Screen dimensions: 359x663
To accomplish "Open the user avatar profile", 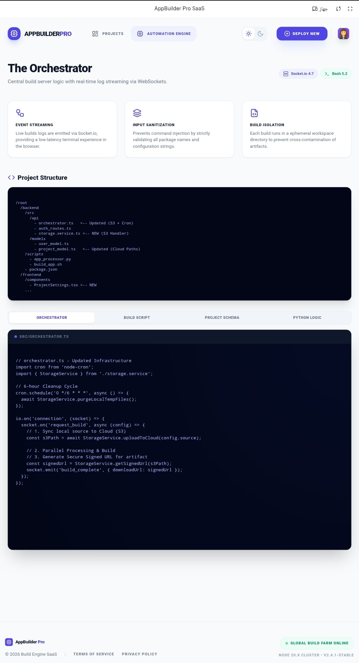I will 343,34.
